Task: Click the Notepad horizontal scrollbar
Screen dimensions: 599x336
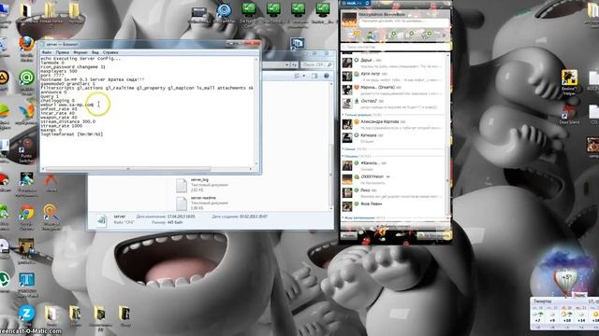Action: [x=147, y=169]
